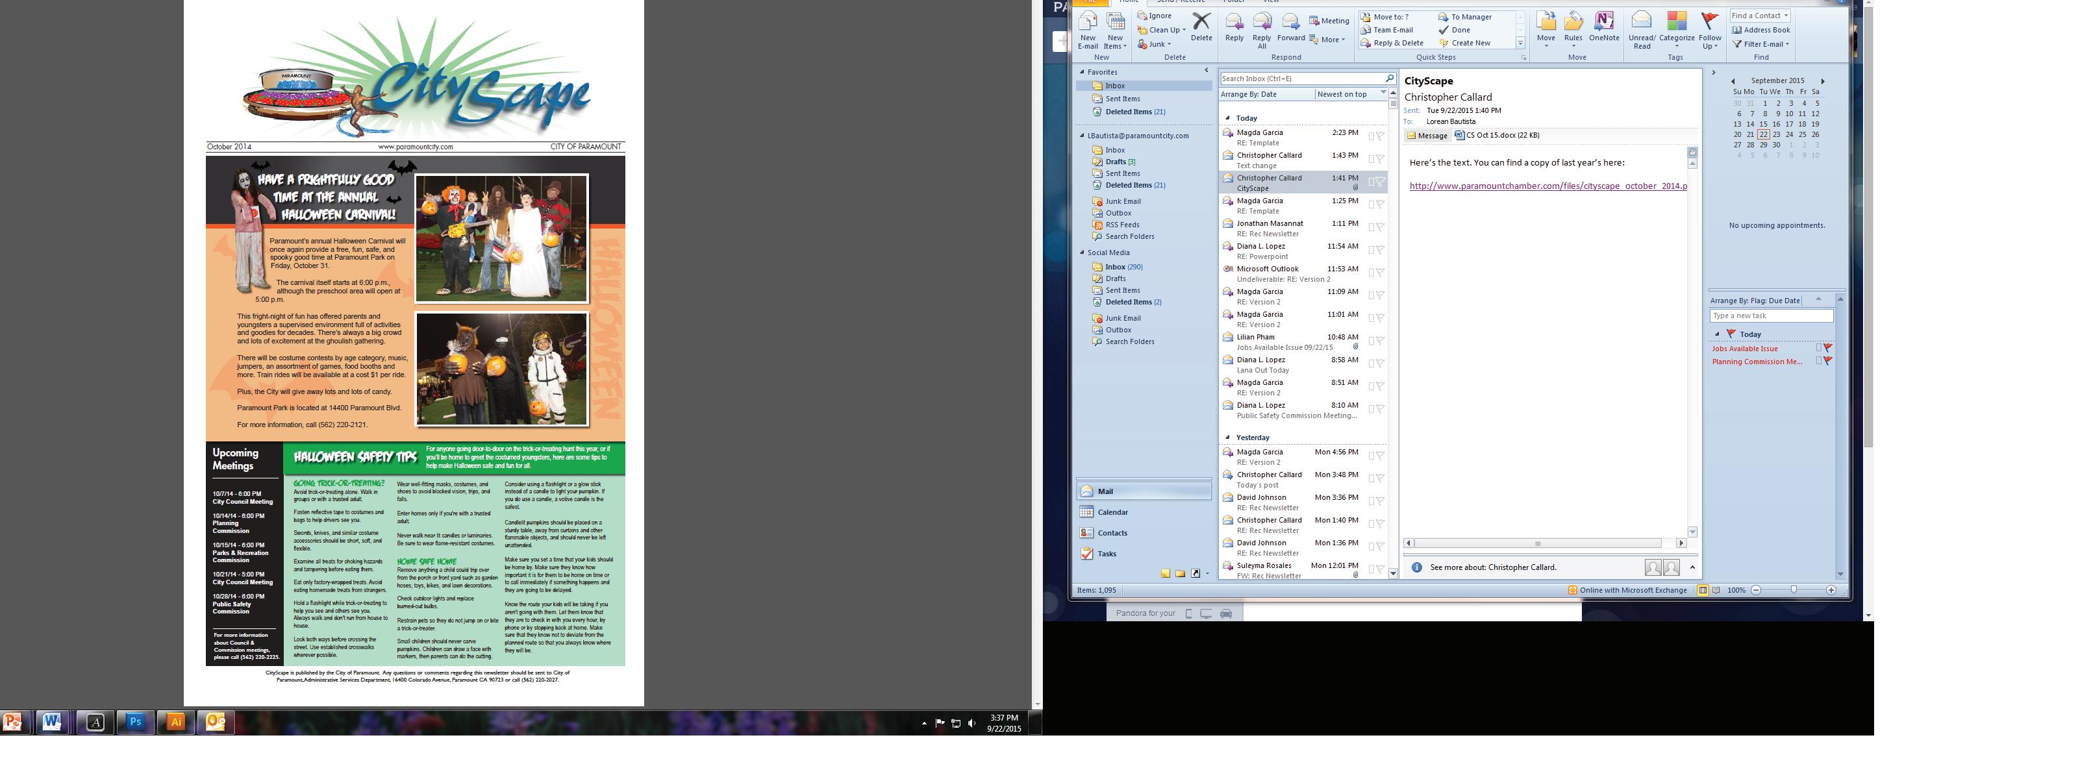Forward the selected CityScape email

pos(1291,22)
